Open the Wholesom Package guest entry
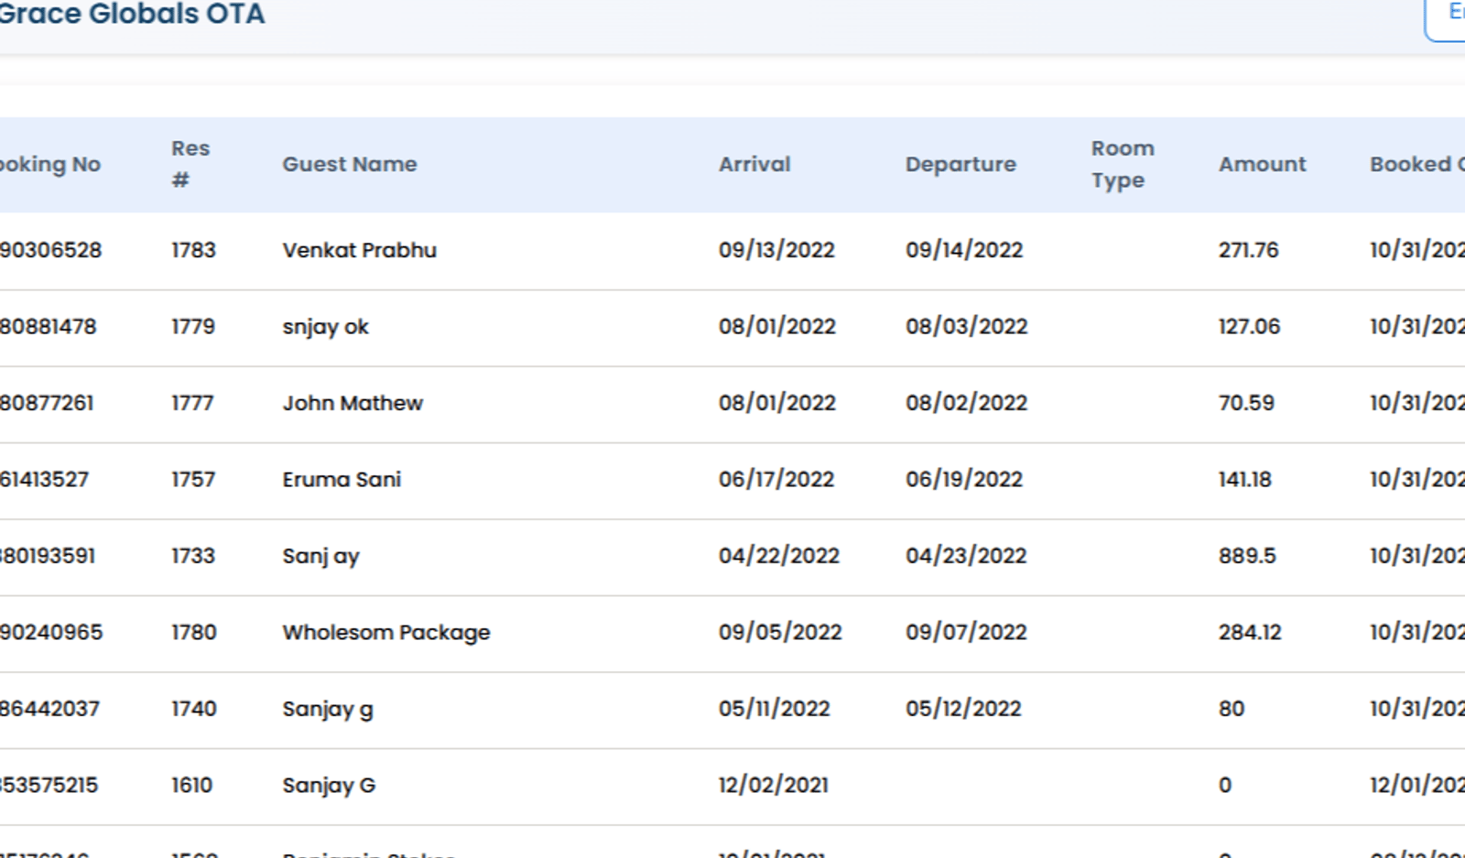 [385, 633]
